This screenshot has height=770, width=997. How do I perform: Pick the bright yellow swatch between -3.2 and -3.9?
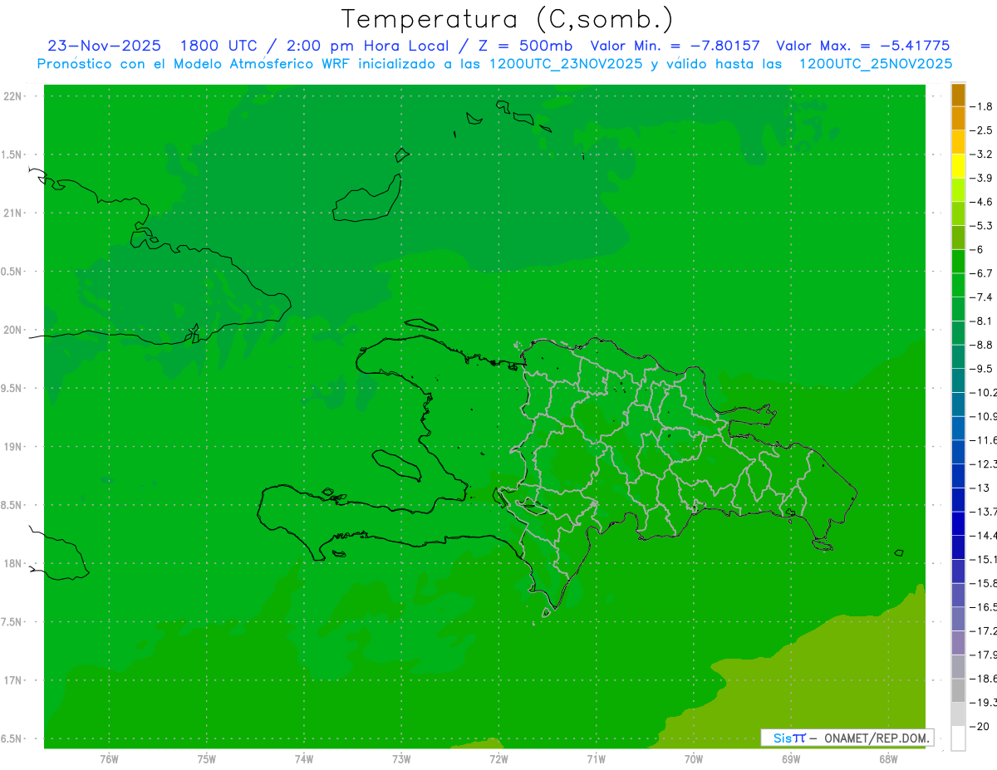point(958,166)
